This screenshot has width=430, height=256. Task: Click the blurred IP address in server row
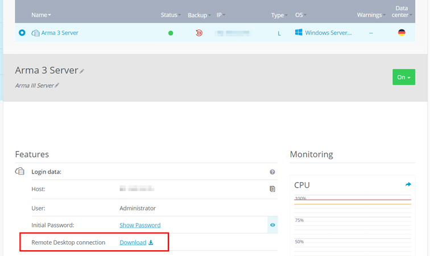click(x=233, y=33)
